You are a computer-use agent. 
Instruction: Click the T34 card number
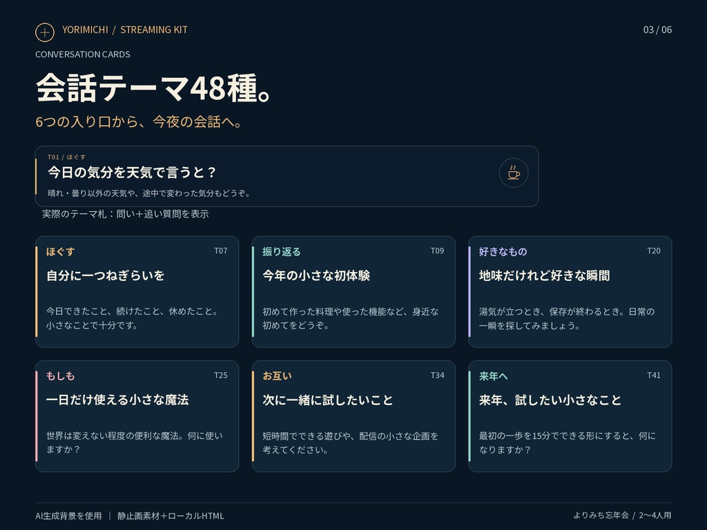(437, 375)
